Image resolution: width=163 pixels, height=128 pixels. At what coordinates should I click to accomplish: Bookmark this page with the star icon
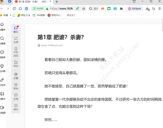pyautogui.click(x=84, y=9)
